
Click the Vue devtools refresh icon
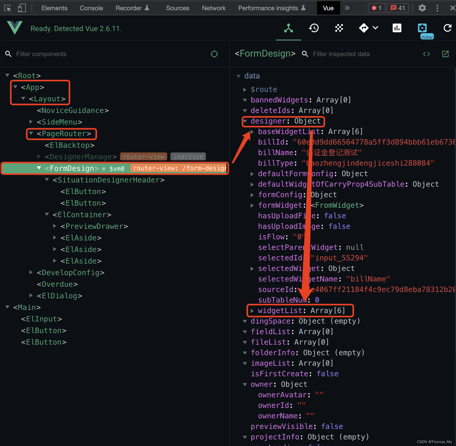tap(448, 28)
